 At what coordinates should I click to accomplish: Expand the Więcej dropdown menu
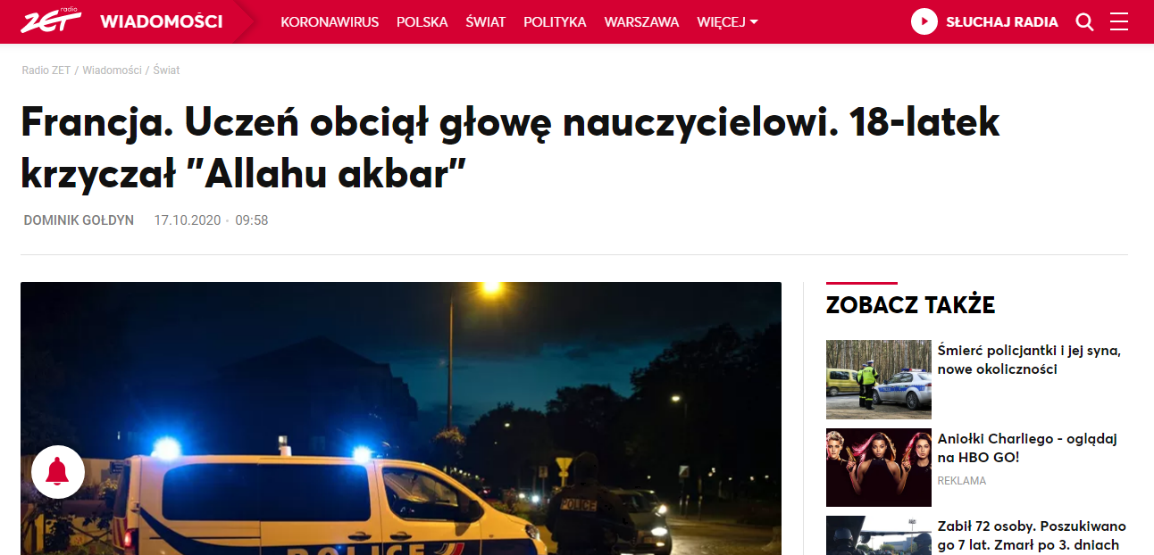[x=727, y=22]
